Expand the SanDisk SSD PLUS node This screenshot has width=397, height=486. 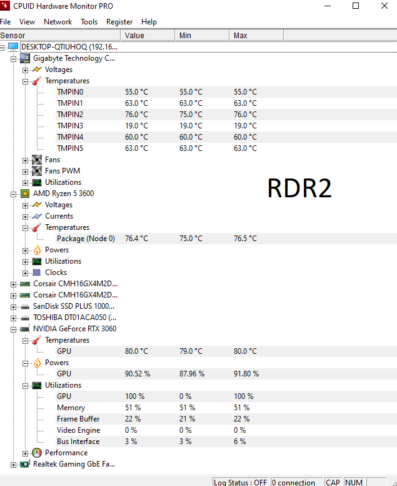[x=13, y=307]
